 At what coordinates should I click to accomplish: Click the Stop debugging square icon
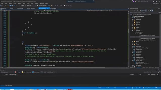(x=64, y=5)
